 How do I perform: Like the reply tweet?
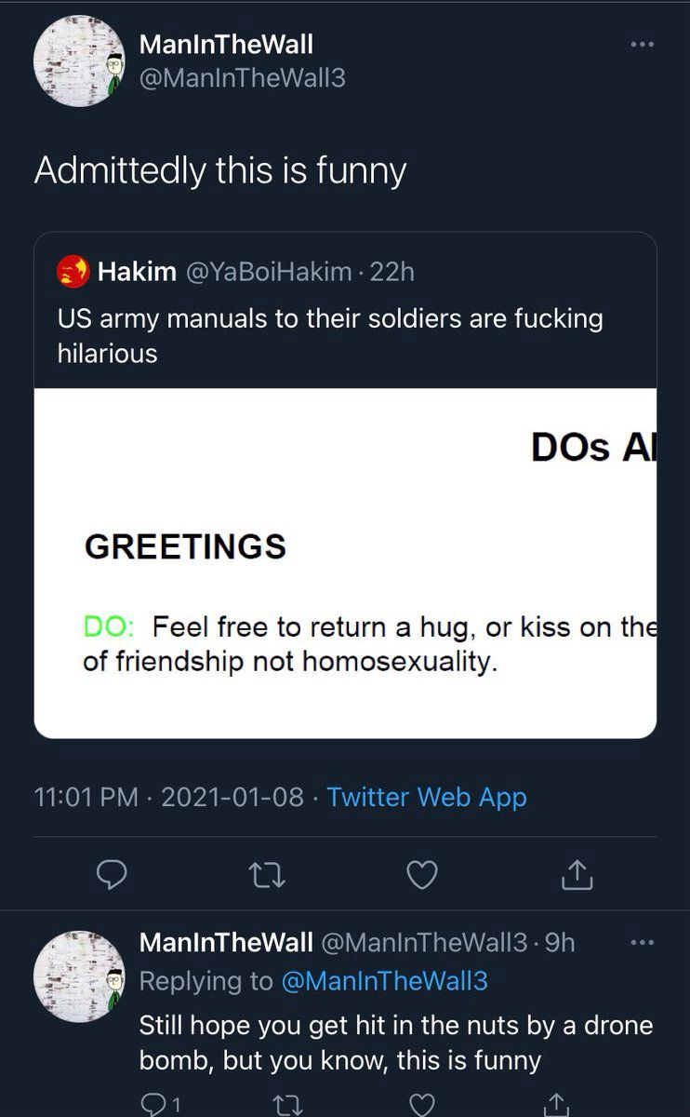423,1104
